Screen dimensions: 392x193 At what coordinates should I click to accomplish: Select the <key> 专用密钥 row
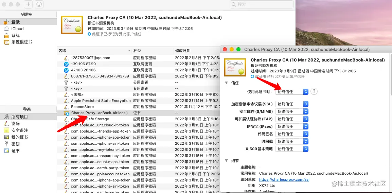(139, 88)
